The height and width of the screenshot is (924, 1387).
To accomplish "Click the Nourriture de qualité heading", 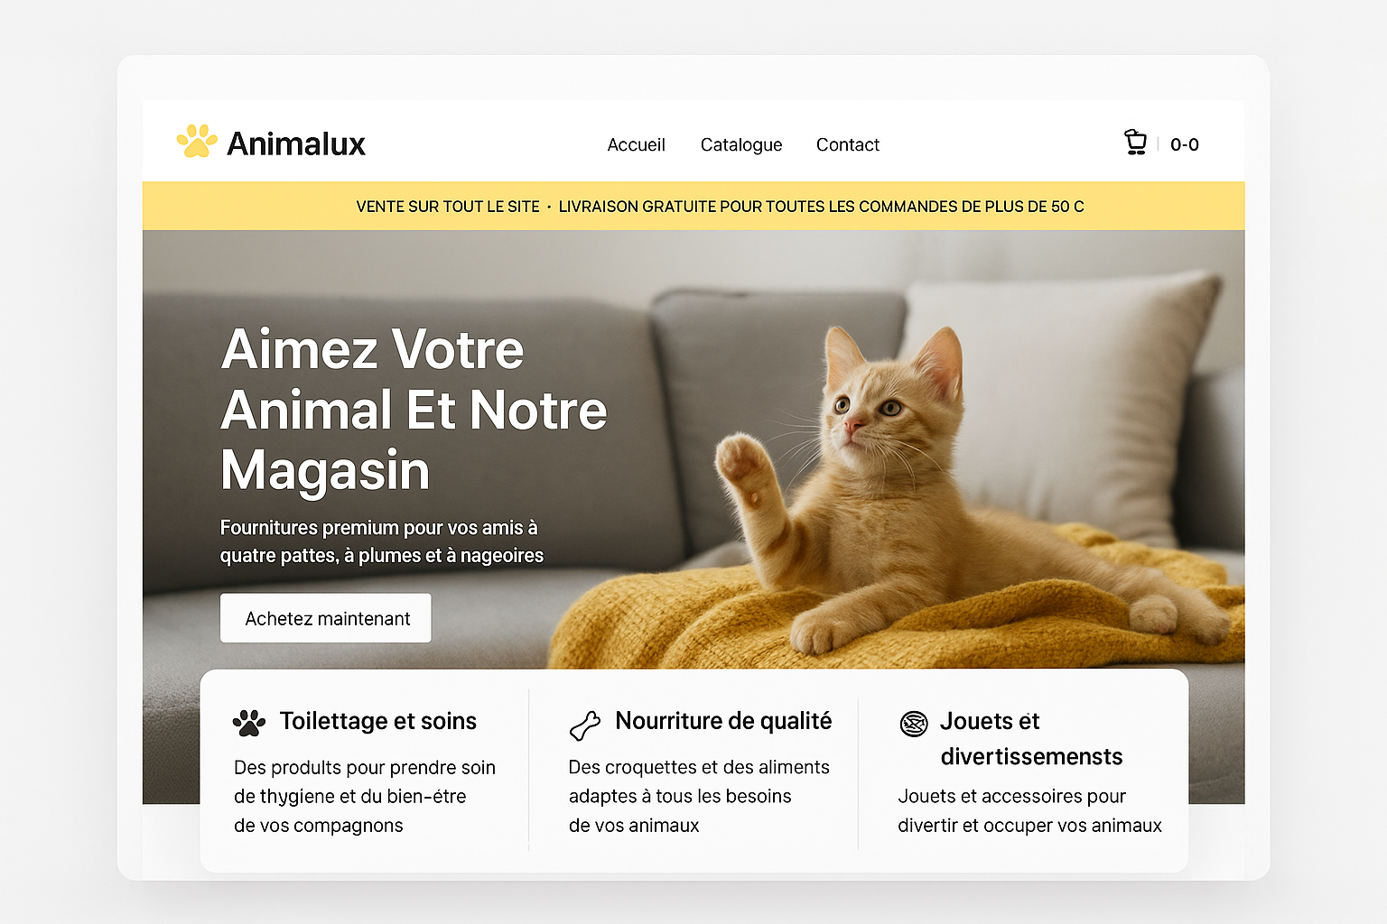I will point(723,721).
